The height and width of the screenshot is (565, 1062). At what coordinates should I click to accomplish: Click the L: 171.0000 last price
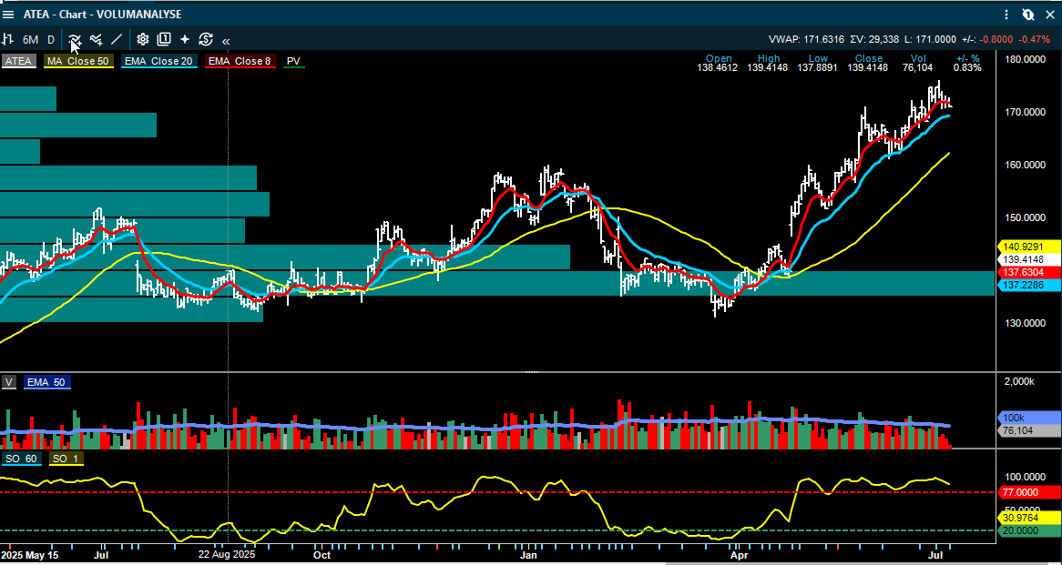pos(931,40)
